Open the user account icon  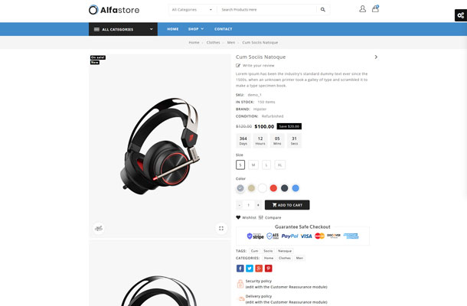(362, 9)
